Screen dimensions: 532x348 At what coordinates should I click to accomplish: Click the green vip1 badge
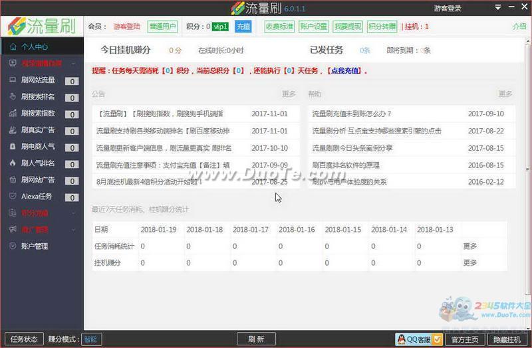pyautogui.click(x=220, y=27)
